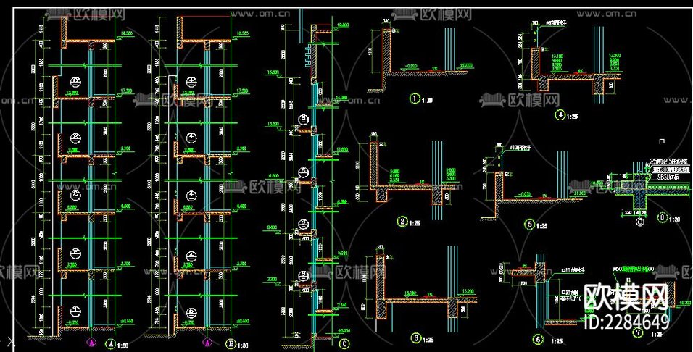Pick the white C axis circle under detail 8
693x352 pixels.
coord(639,222)
